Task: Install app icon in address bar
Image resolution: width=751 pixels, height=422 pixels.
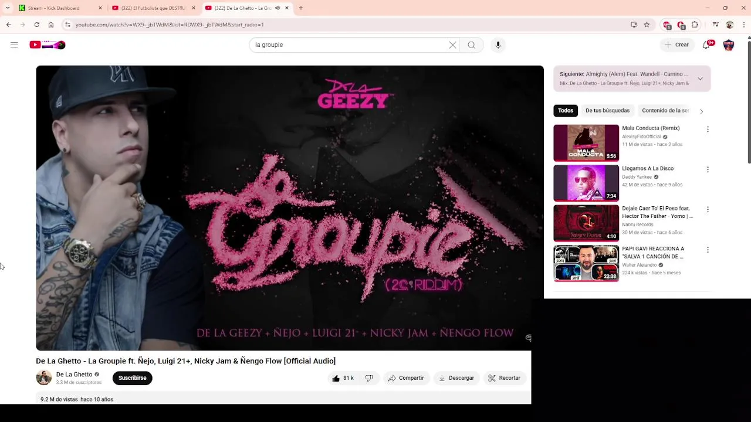Action: (x=634, y=25)
